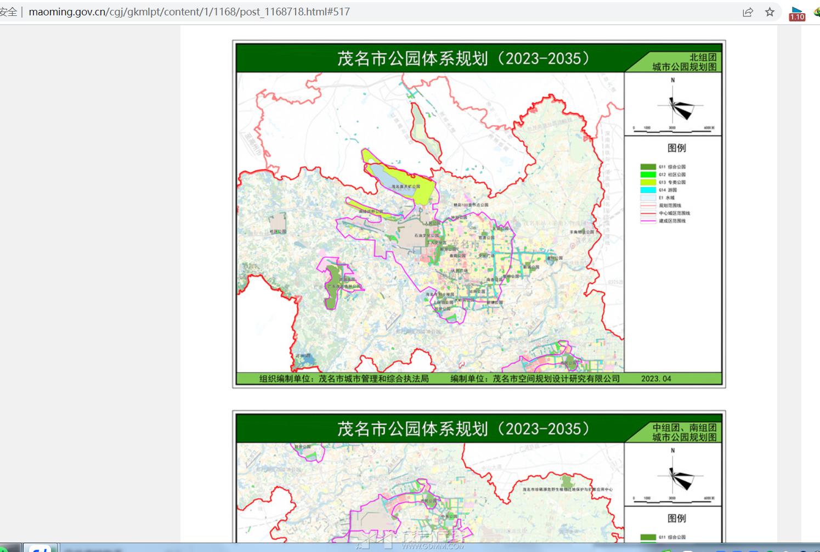This screenshot has height=552, width=820.
Task: Click the yellow-green G13 专类公园 legend swatch
Action: pos(648,182)
